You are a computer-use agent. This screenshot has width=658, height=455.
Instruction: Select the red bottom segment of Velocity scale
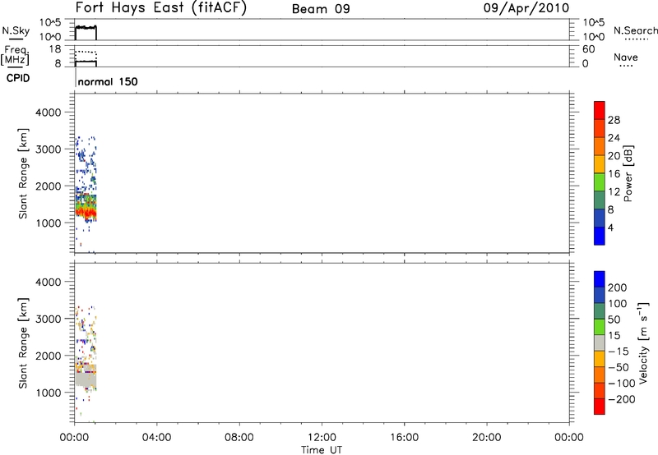[600, 409]
